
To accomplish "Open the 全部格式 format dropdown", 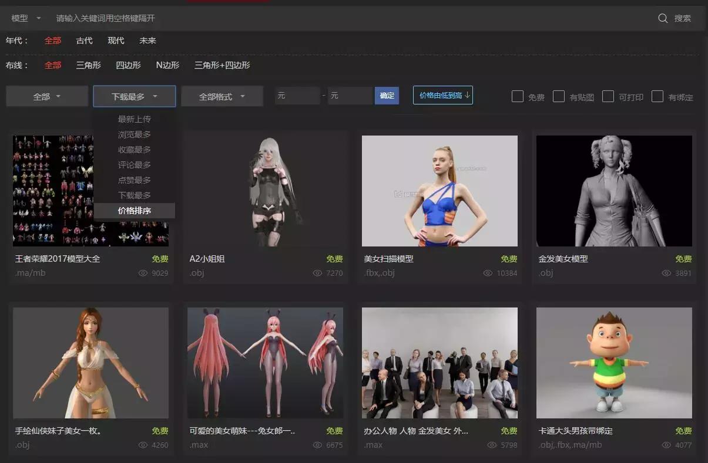I will point(222,96).
